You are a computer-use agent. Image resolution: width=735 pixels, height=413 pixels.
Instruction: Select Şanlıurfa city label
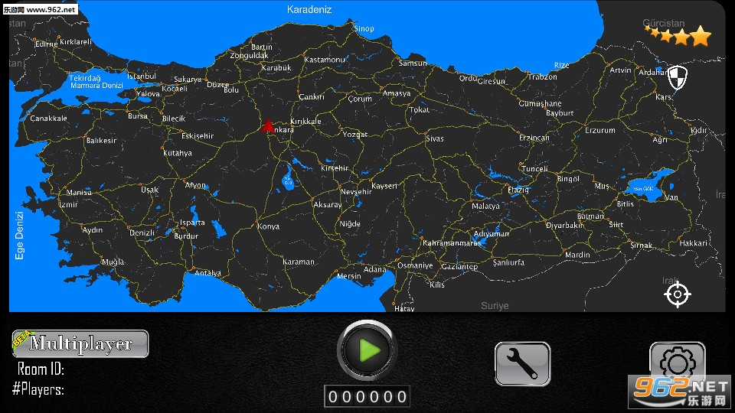coord(508,262)
